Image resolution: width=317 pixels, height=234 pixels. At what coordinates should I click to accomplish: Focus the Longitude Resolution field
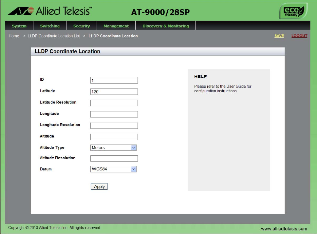114,126
